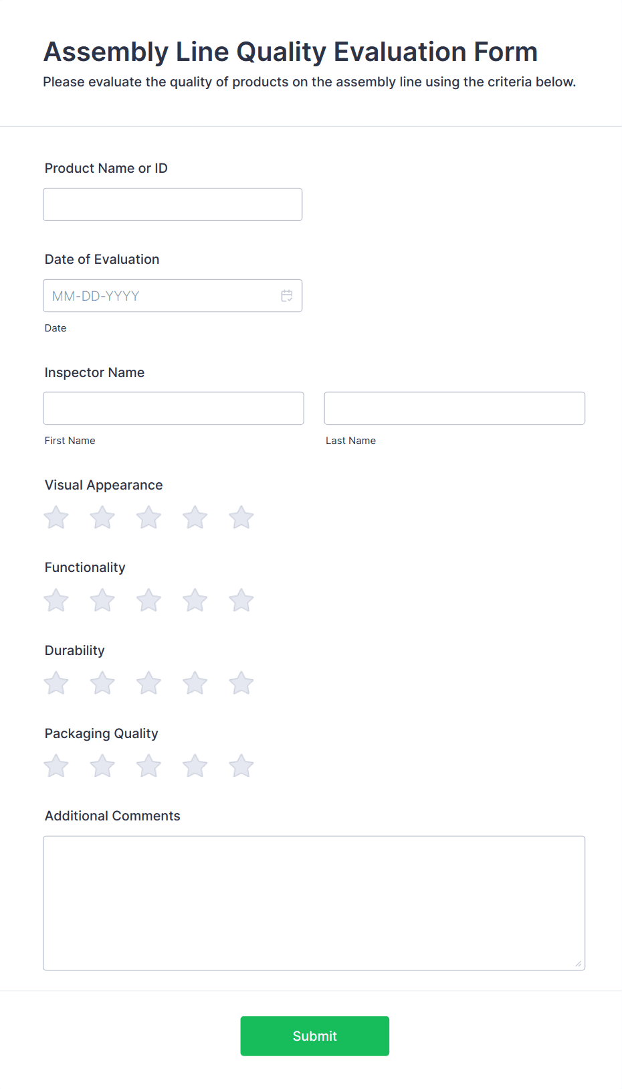
Task: Click the Product Name or ID field
Action: (173, 204)
